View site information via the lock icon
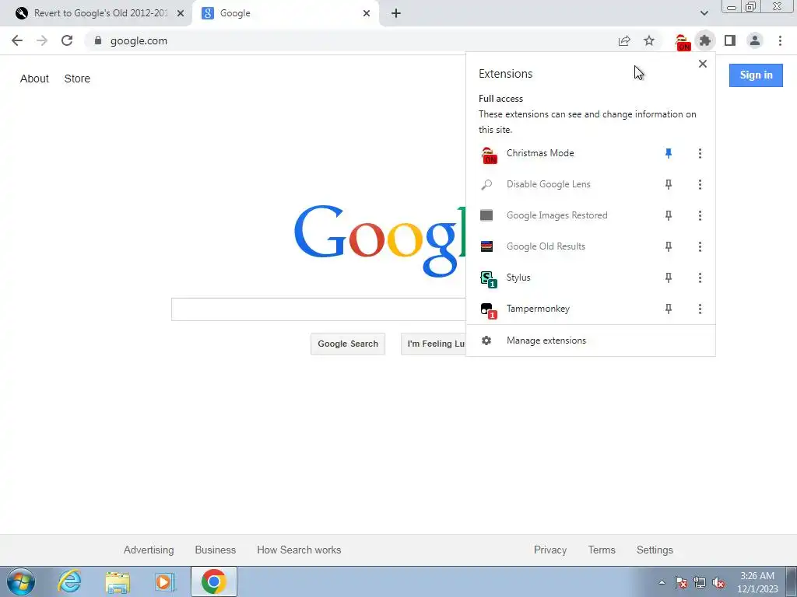 click(x=98, y=40)
